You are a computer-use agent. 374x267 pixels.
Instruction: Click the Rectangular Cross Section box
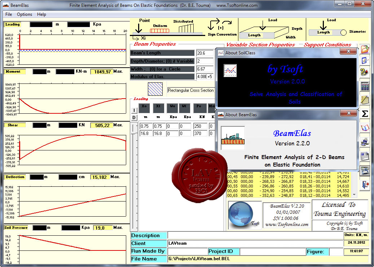[191, 90]
